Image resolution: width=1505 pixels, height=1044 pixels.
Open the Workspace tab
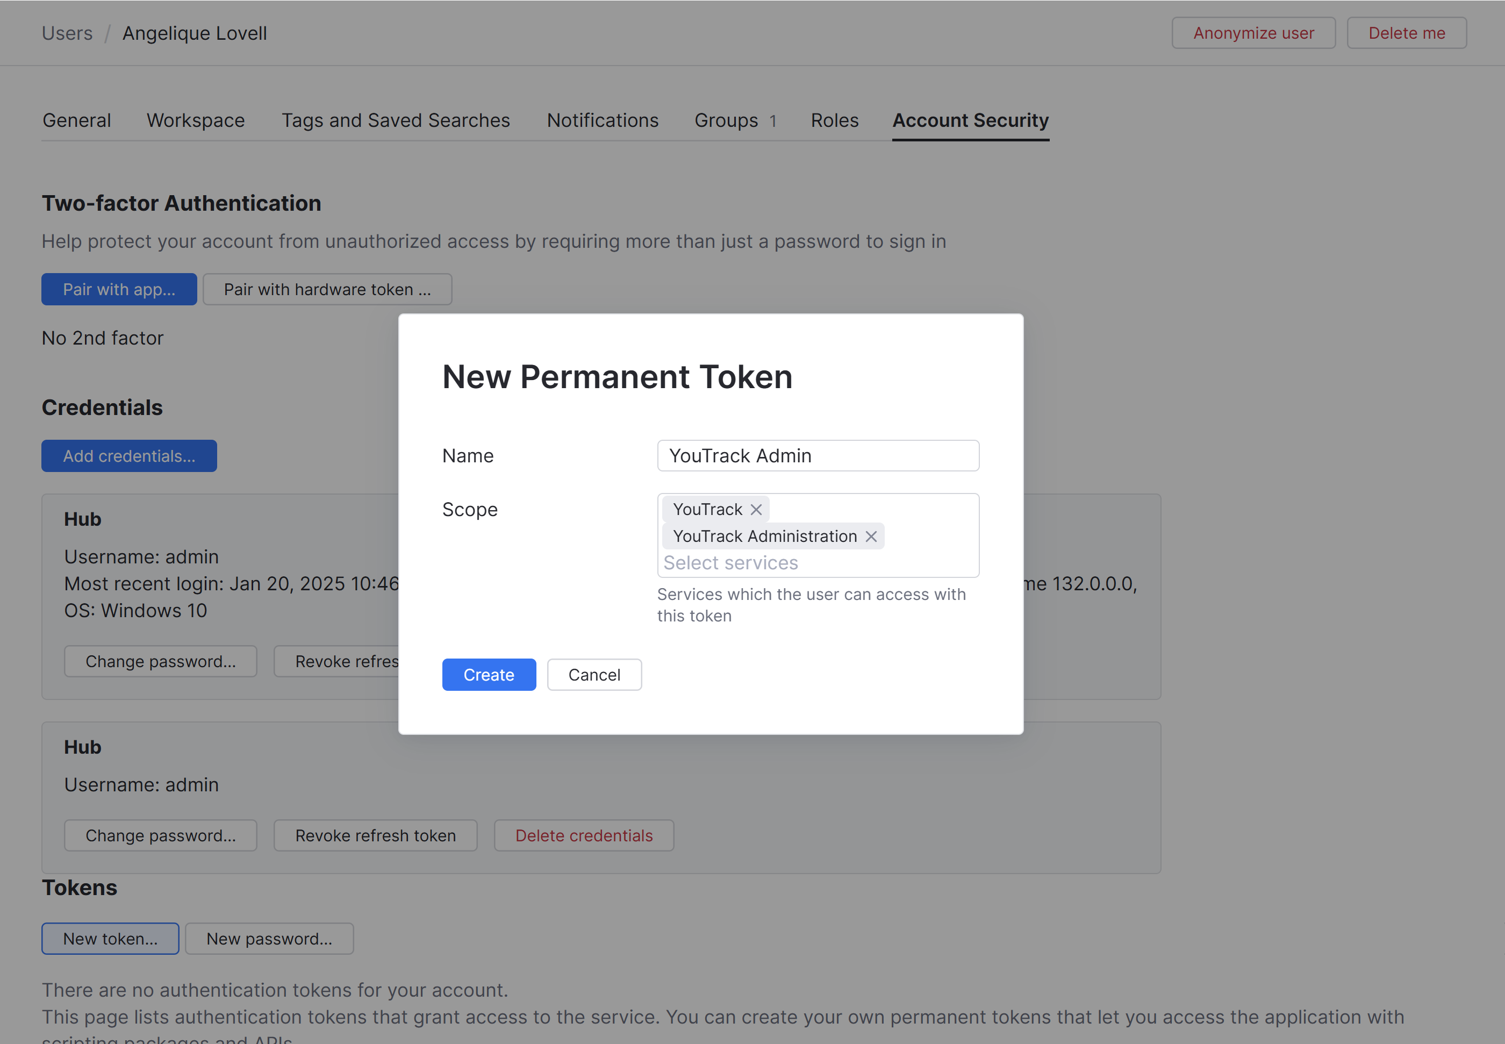coord(196,120)
